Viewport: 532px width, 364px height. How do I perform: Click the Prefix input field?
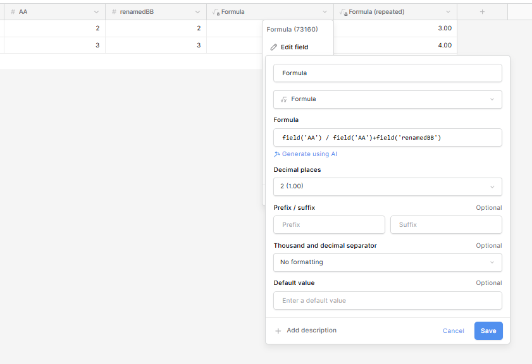pyautogui.click(x=329, y=225)
